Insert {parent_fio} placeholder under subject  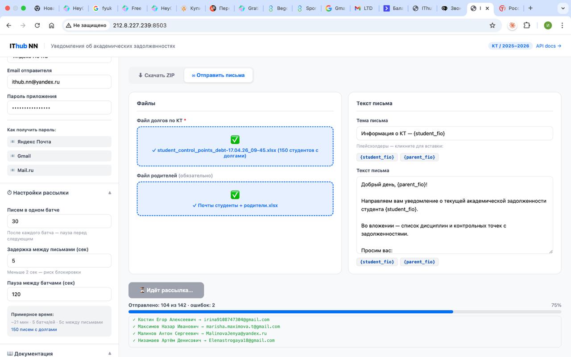[x=419, y=157]
